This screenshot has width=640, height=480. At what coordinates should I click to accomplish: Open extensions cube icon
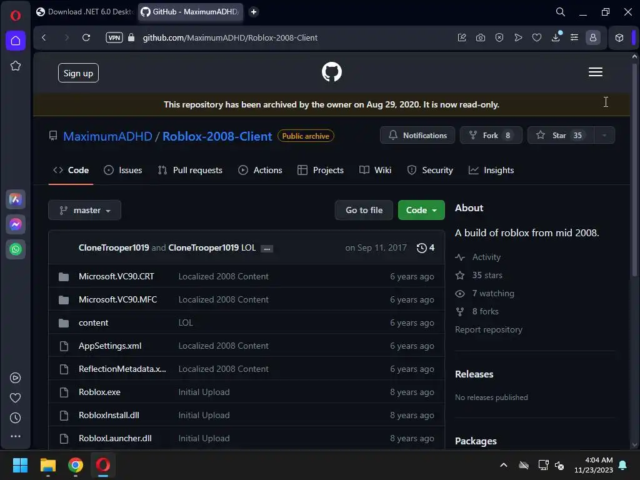(x=619, y=37)
